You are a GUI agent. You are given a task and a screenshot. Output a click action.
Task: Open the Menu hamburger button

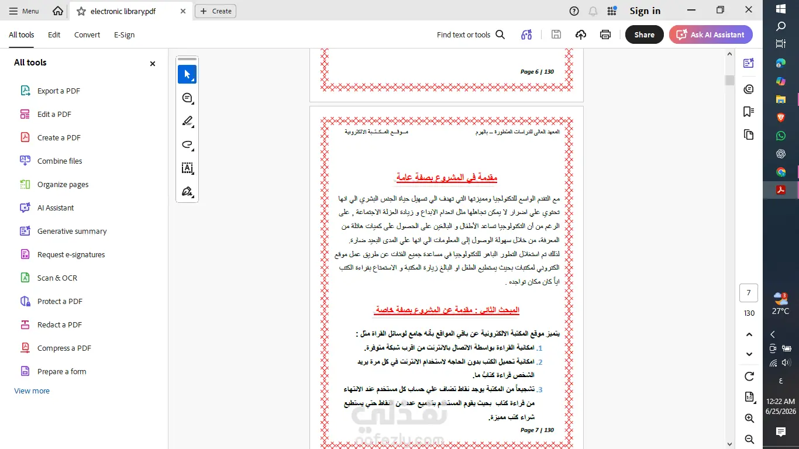(x=25, y=11)
